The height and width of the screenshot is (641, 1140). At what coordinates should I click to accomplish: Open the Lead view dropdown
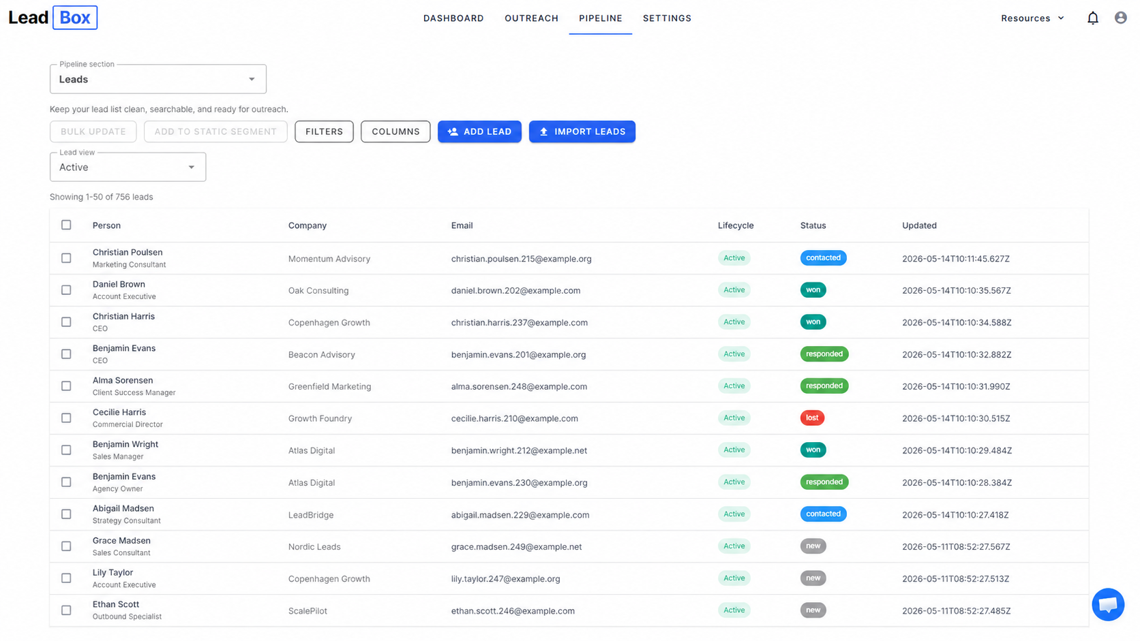[128, 167]
